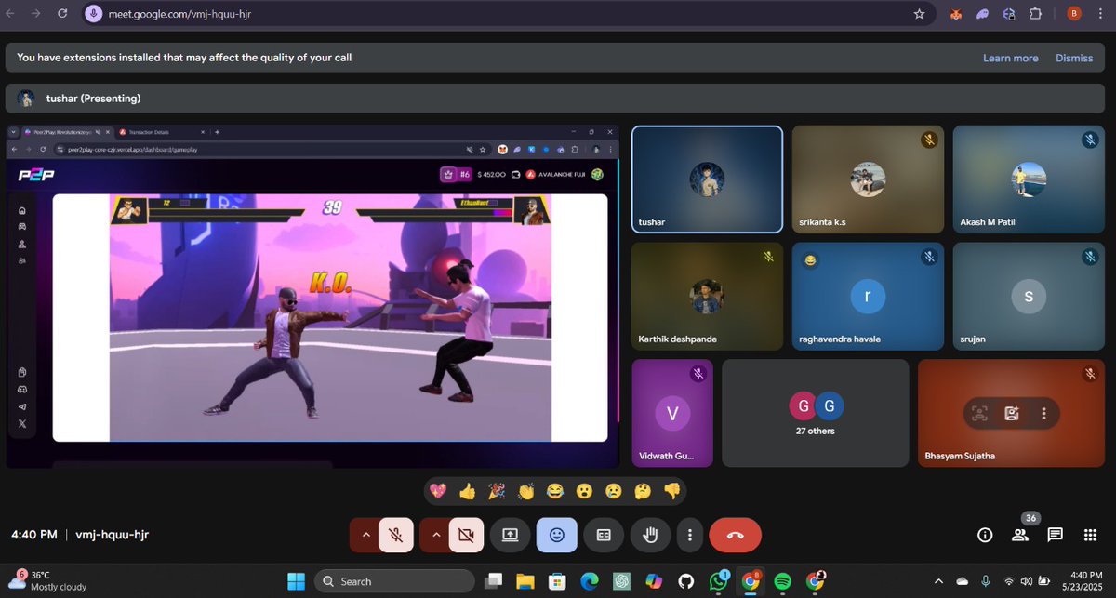This screenshot has height=598, width=1116.
Task: Send the party popper reaction
Action: pos(498,491)
